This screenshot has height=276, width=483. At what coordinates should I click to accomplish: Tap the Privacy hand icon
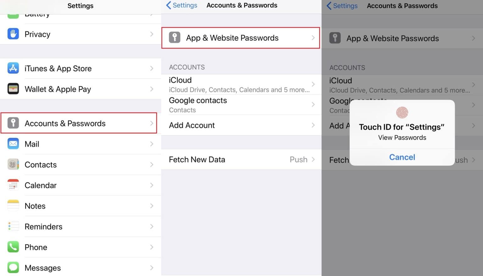click(13, 34)
